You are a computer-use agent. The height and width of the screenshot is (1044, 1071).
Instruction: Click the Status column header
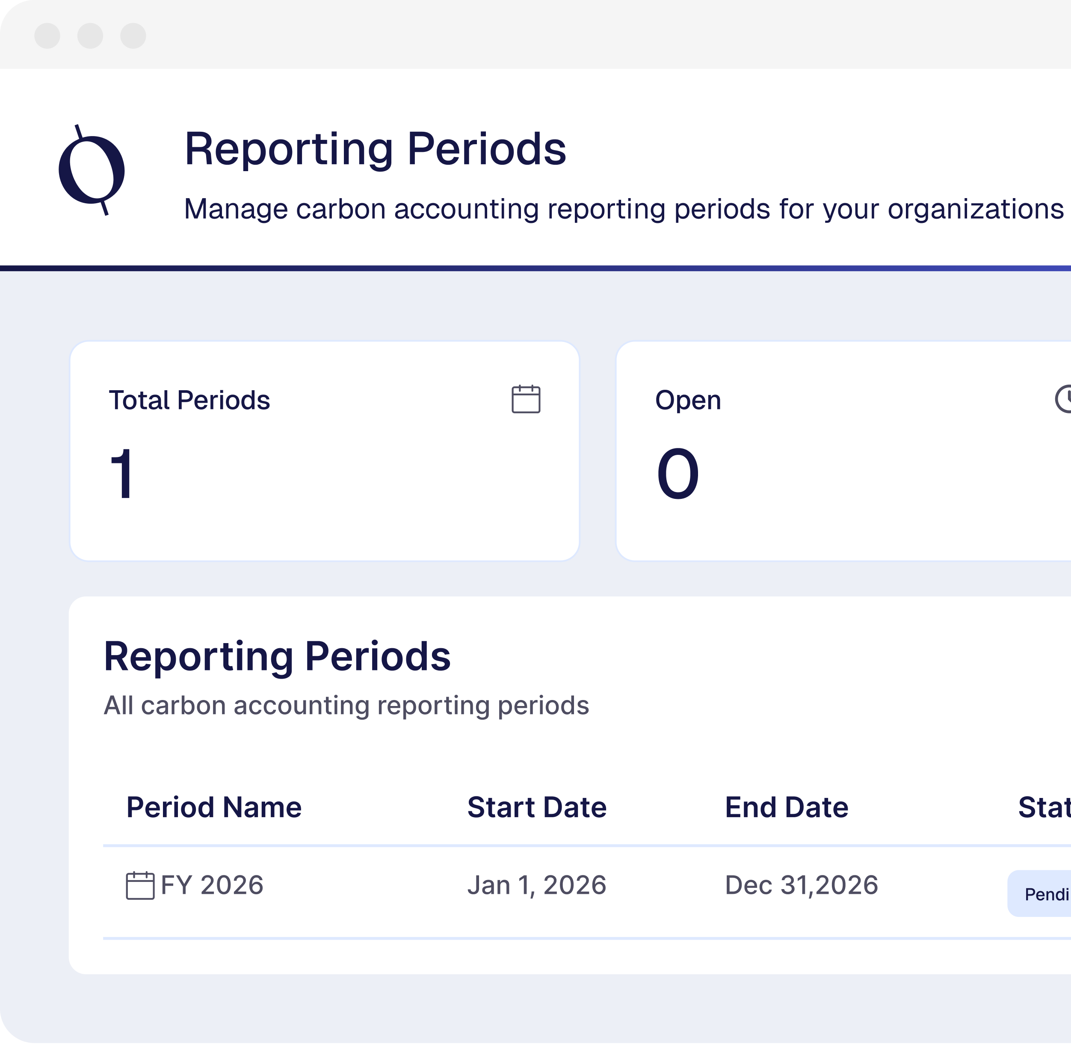(1044, 807)
